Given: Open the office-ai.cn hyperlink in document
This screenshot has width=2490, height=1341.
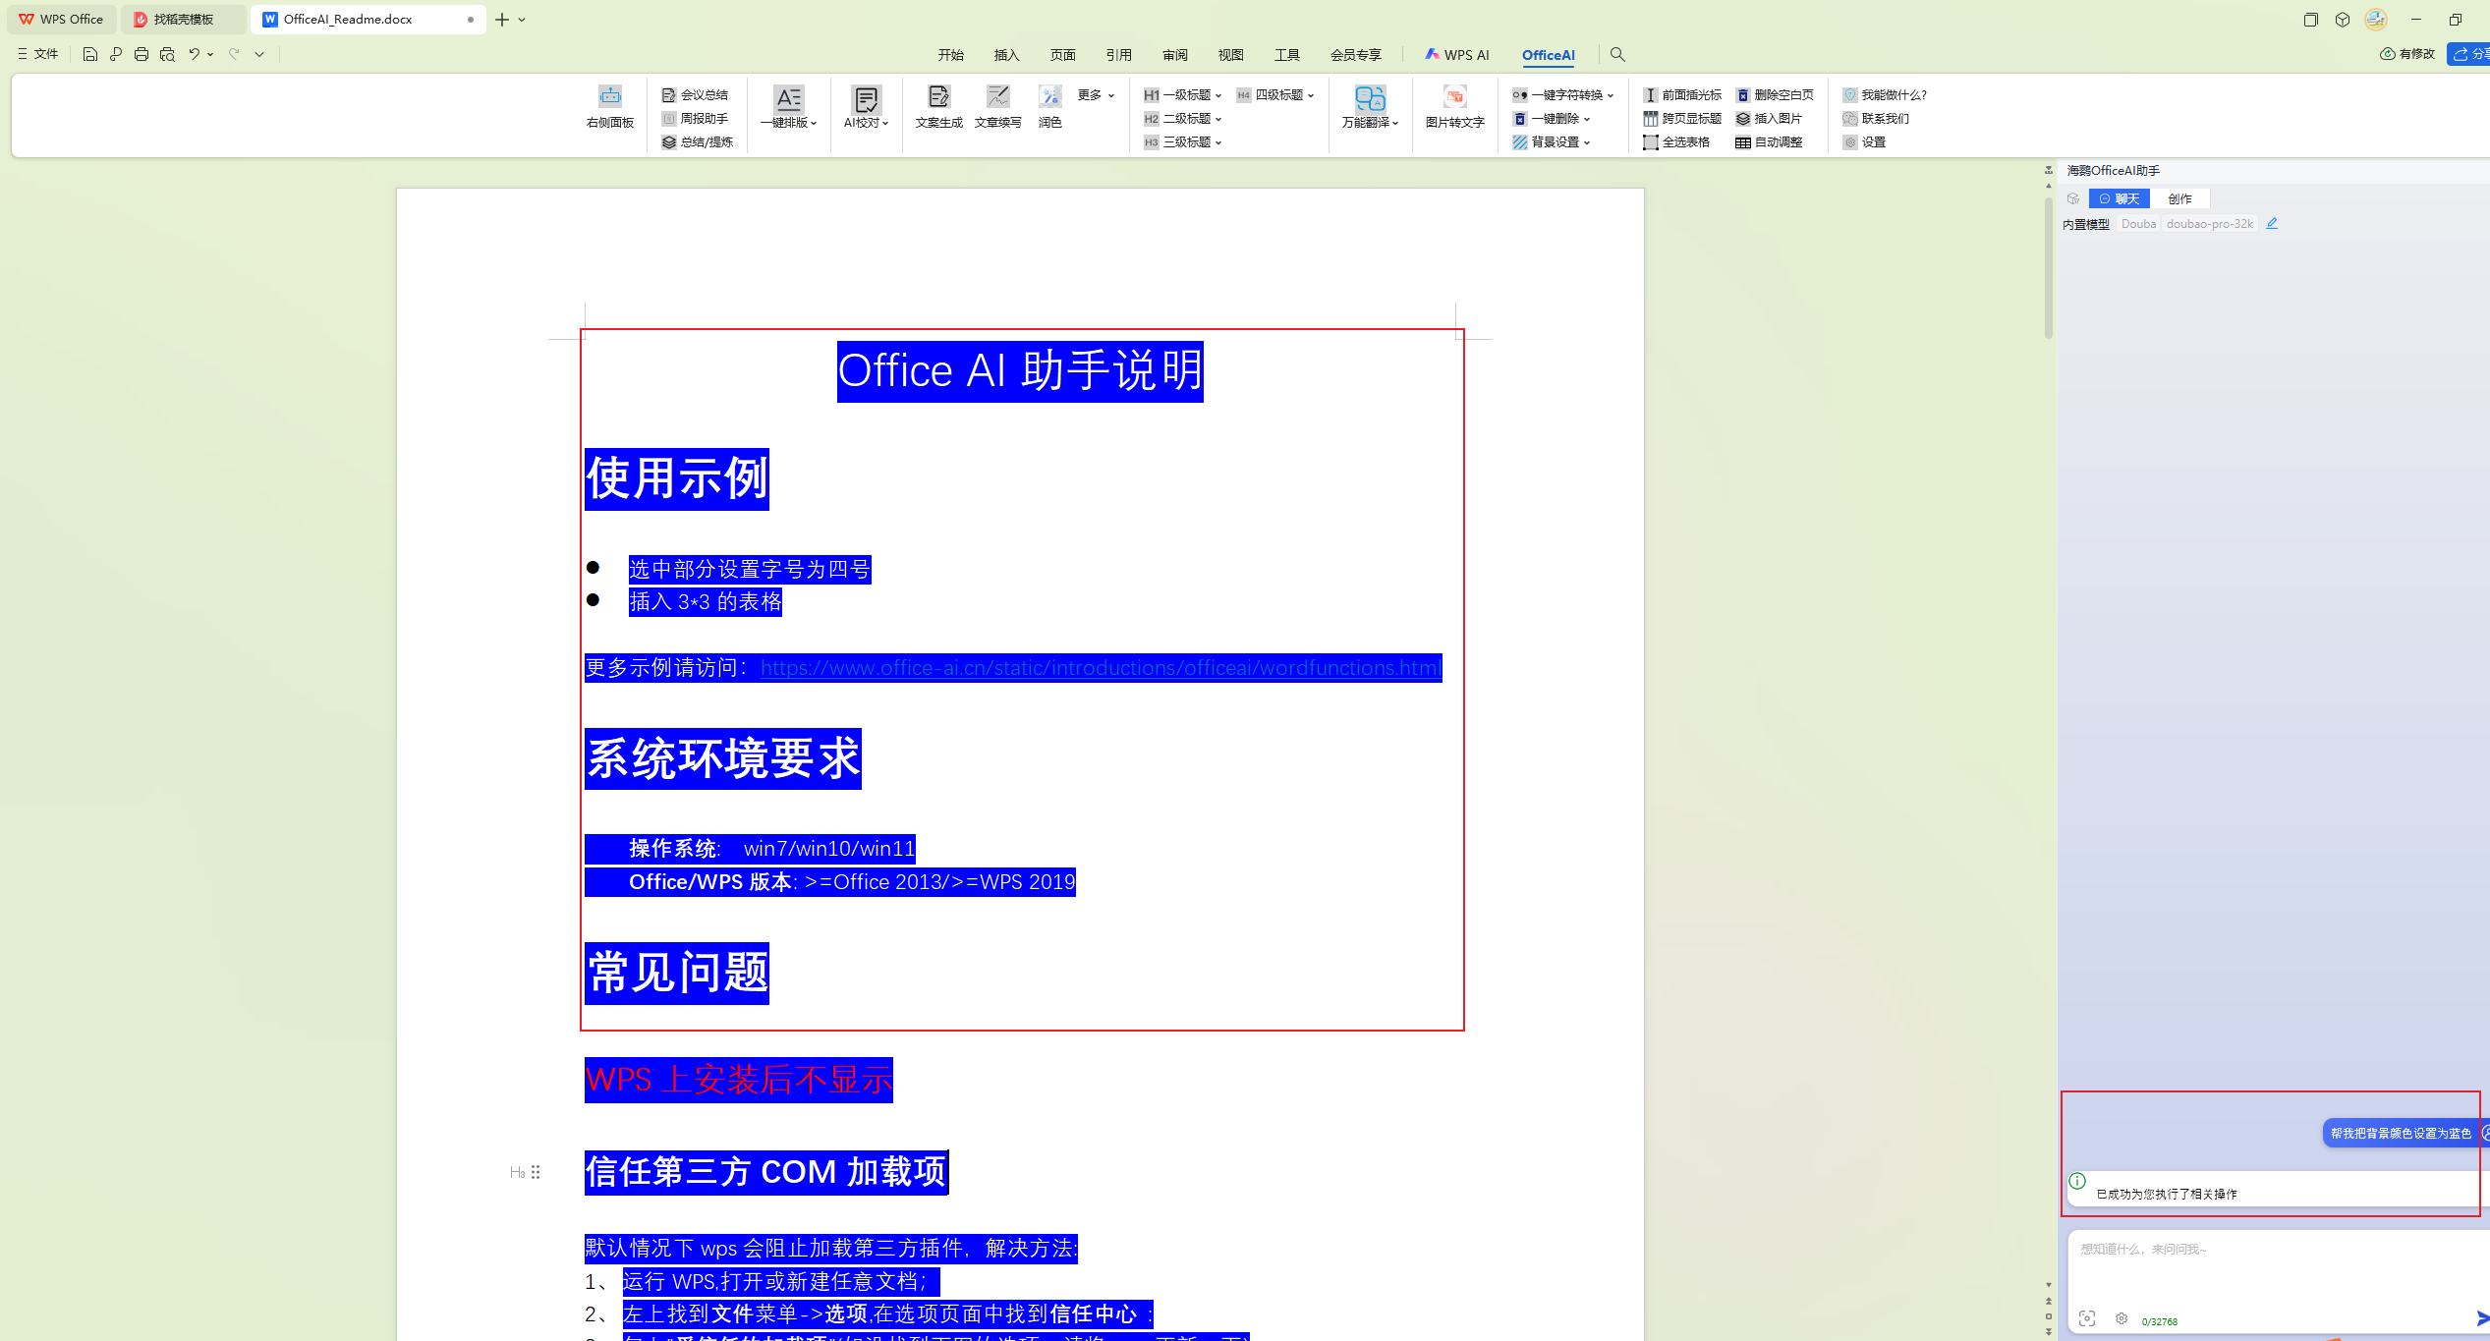Looking at the screenshot, I should click(1098, 667).
